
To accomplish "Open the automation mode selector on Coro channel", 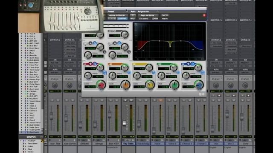I will pos(245,72).
